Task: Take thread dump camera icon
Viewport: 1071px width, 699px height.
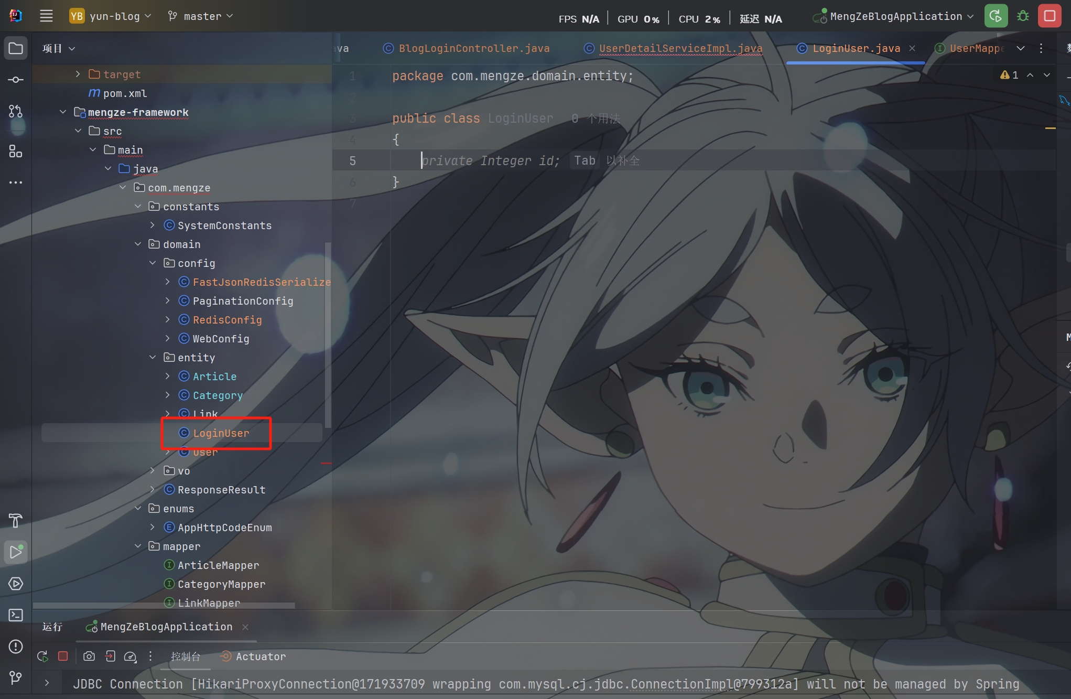Action: click(x=89, y=657)
